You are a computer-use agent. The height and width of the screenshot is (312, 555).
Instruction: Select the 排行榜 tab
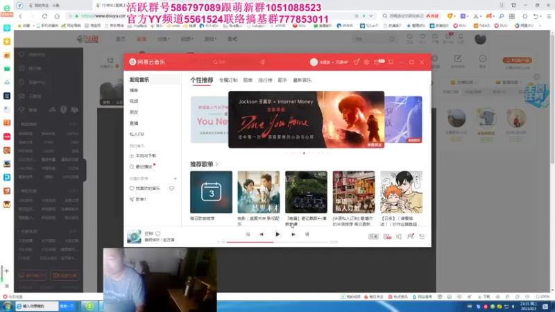click(265, 80)
